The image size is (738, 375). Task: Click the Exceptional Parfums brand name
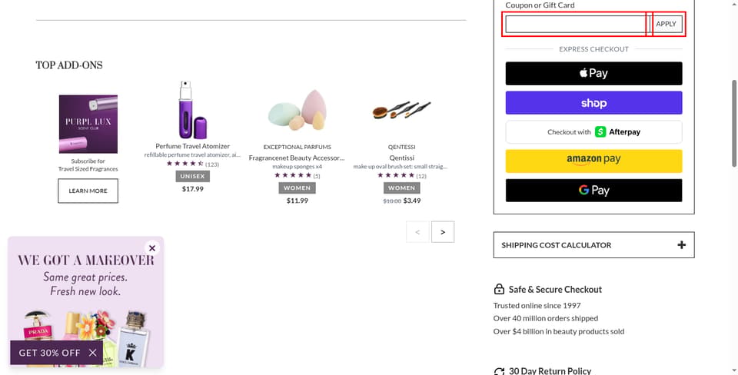click(x=297, y=147)
